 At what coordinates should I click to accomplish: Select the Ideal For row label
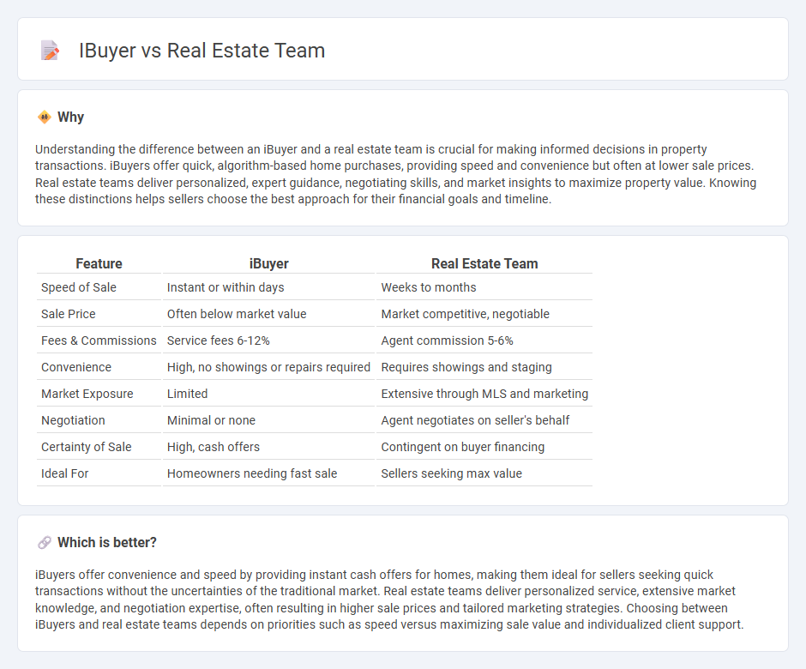tap(65, 473)
